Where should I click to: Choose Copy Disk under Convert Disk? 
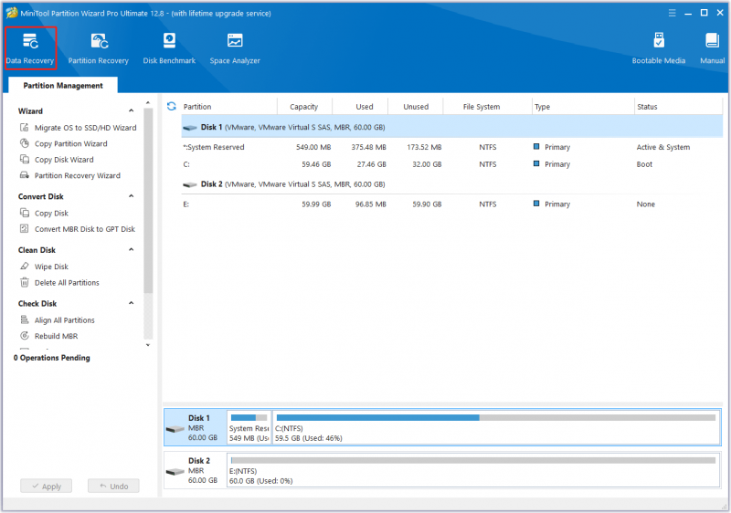[44, 213]
